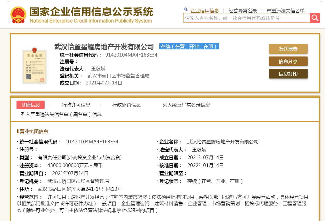The image size is (325, 221).
Task: Click the 登记状态 value in license info
Action: click(215, 181)
